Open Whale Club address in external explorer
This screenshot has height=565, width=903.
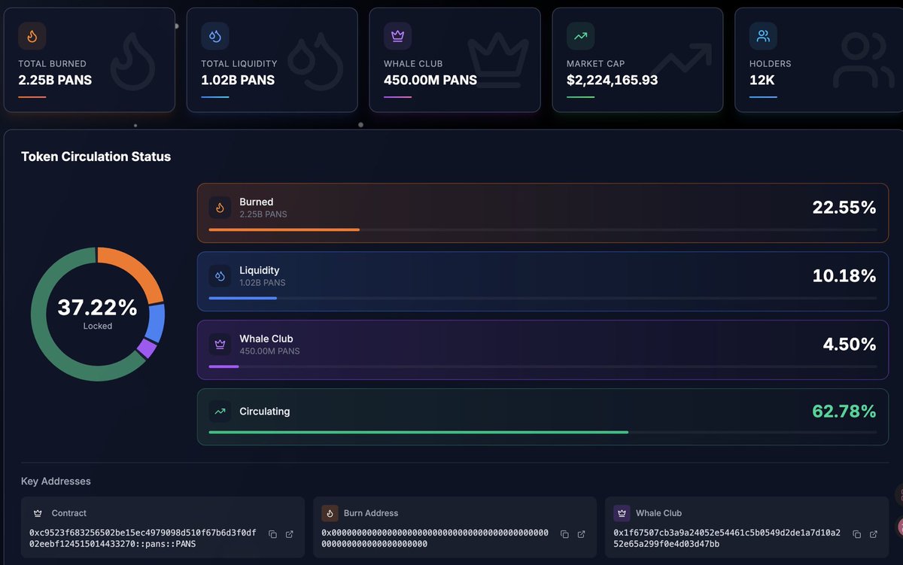874,534
